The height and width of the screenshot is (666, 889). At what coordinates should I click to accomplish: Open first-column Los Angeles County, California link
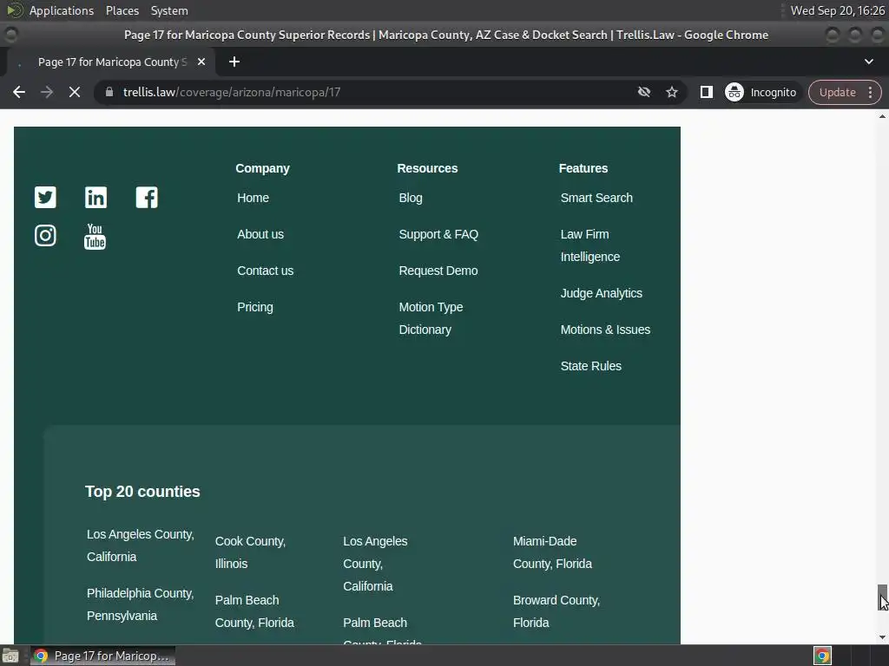pos(140,545)
